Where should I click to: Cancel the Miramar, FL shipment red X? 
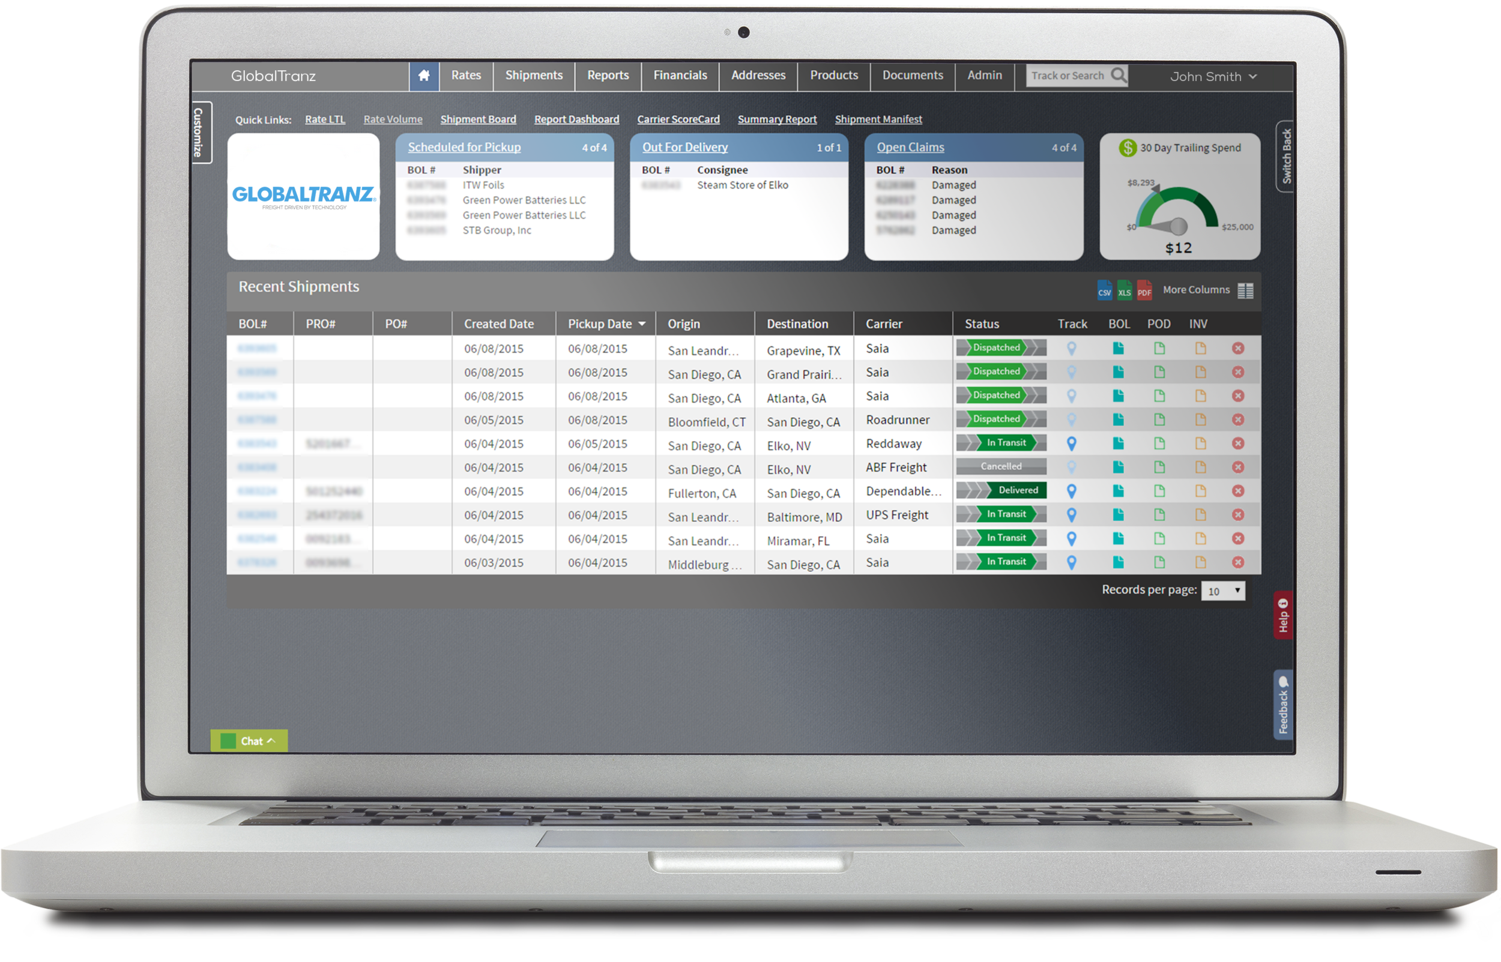1238,538
